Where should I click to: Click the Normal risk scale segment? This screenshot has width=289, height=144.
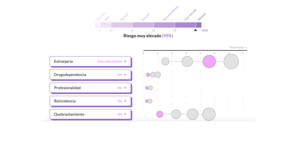(x=122, y=25)
